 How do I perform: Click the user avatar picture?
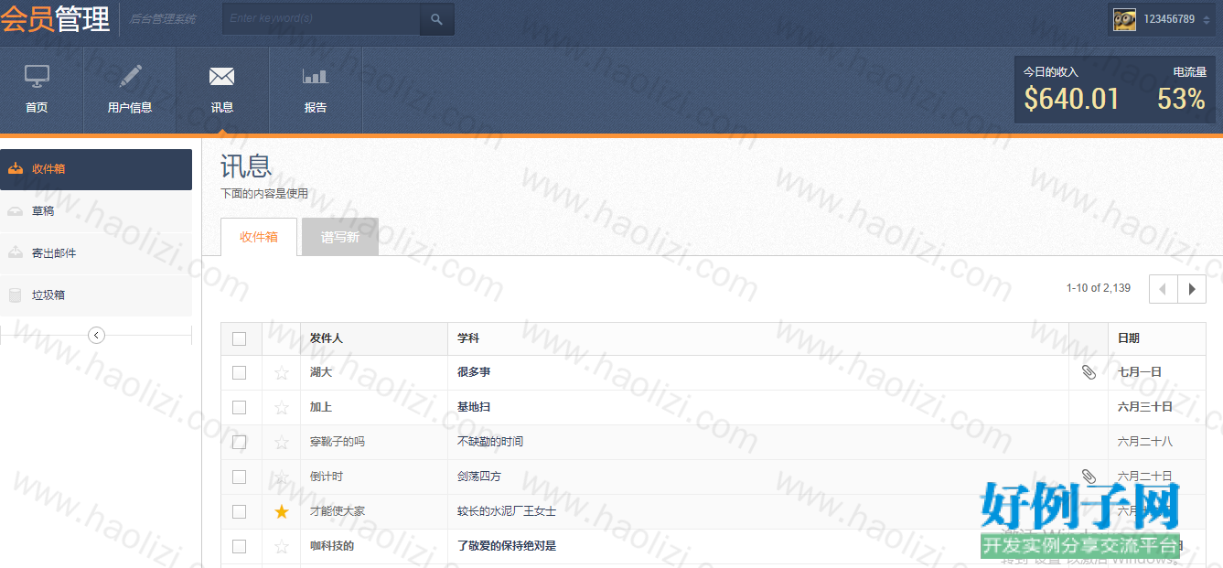[1124, 19]
